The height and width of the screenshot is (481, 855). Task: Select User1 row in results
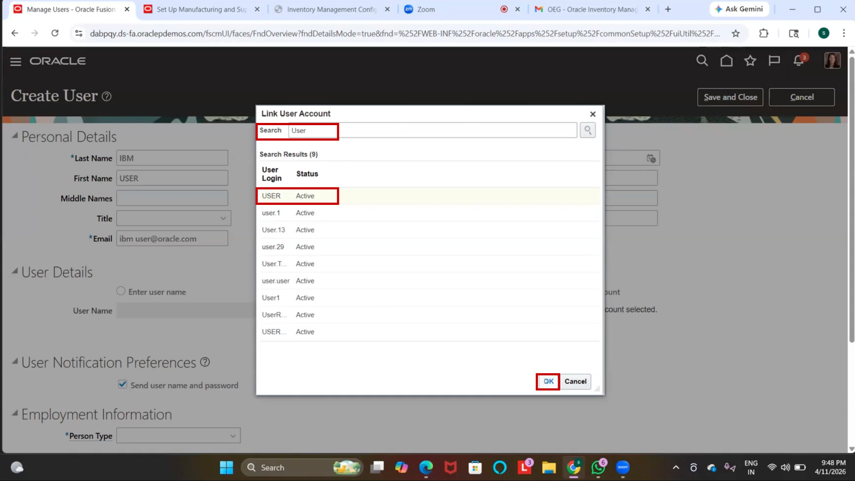tap(430, 298)
